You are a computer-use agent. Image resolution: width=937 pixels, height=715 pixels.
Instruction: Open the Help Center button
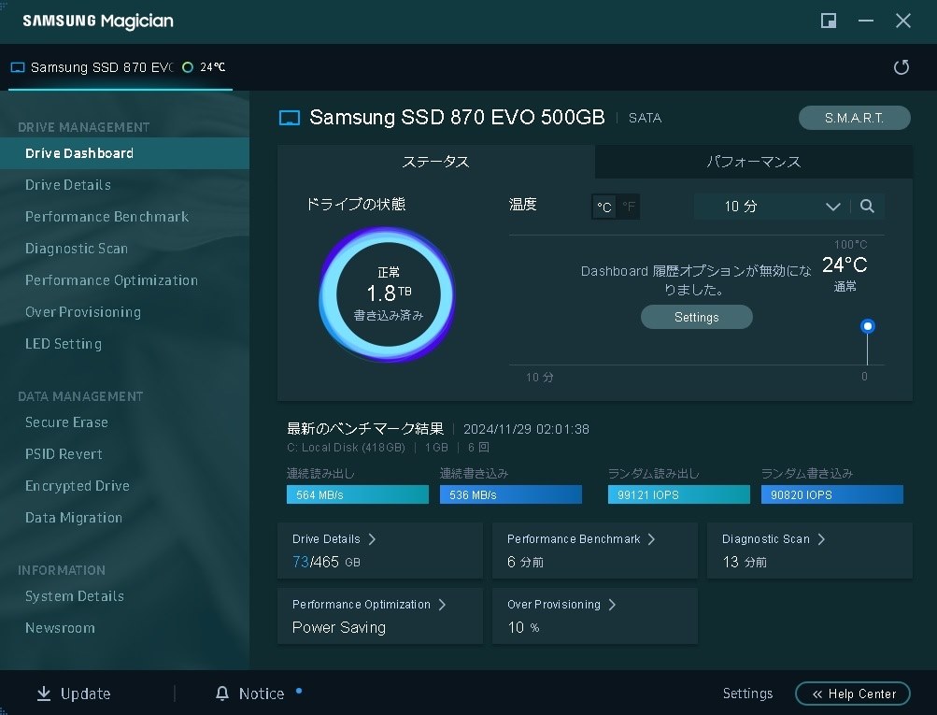[853, 694]
